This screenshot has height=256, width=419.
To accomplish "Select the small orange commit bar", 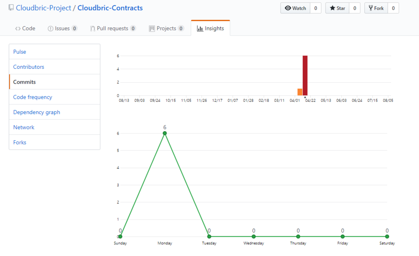I will click(x=300, y=92).
